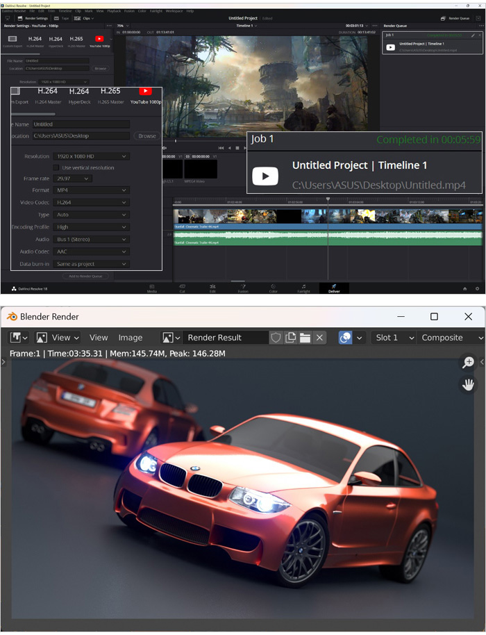Open Blender Slot 1 dropdown
This screenshot has height=635, width=486.
point(394,338)
